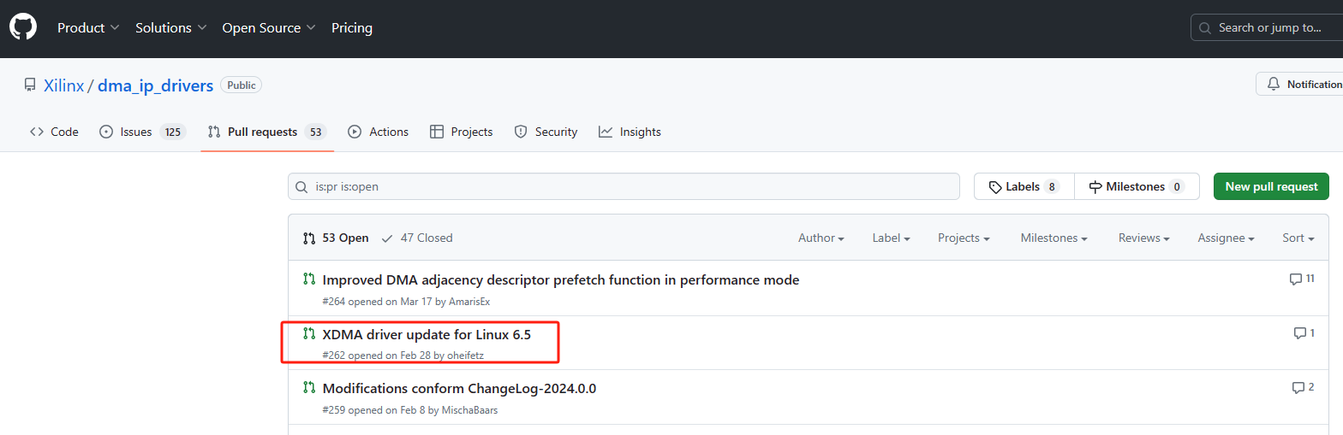Open the 2 comments on PR #259
1343x435 pixels.
pyautogui.click(x=1304, y=387)
